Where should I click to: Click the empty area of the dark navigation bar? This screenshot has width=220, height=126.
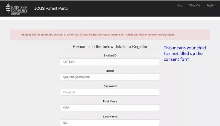(x=124, y=8)
